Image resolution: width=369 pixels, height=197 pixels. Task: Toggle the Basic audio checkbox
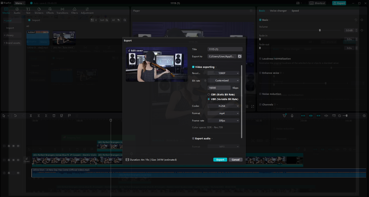pos(260,20)
